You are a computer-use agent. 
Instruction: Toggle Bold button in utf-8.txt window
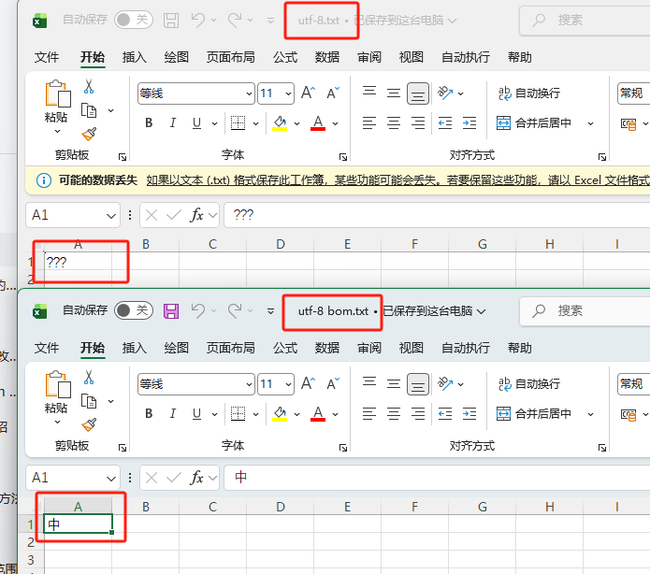click(x=148, y=123)
